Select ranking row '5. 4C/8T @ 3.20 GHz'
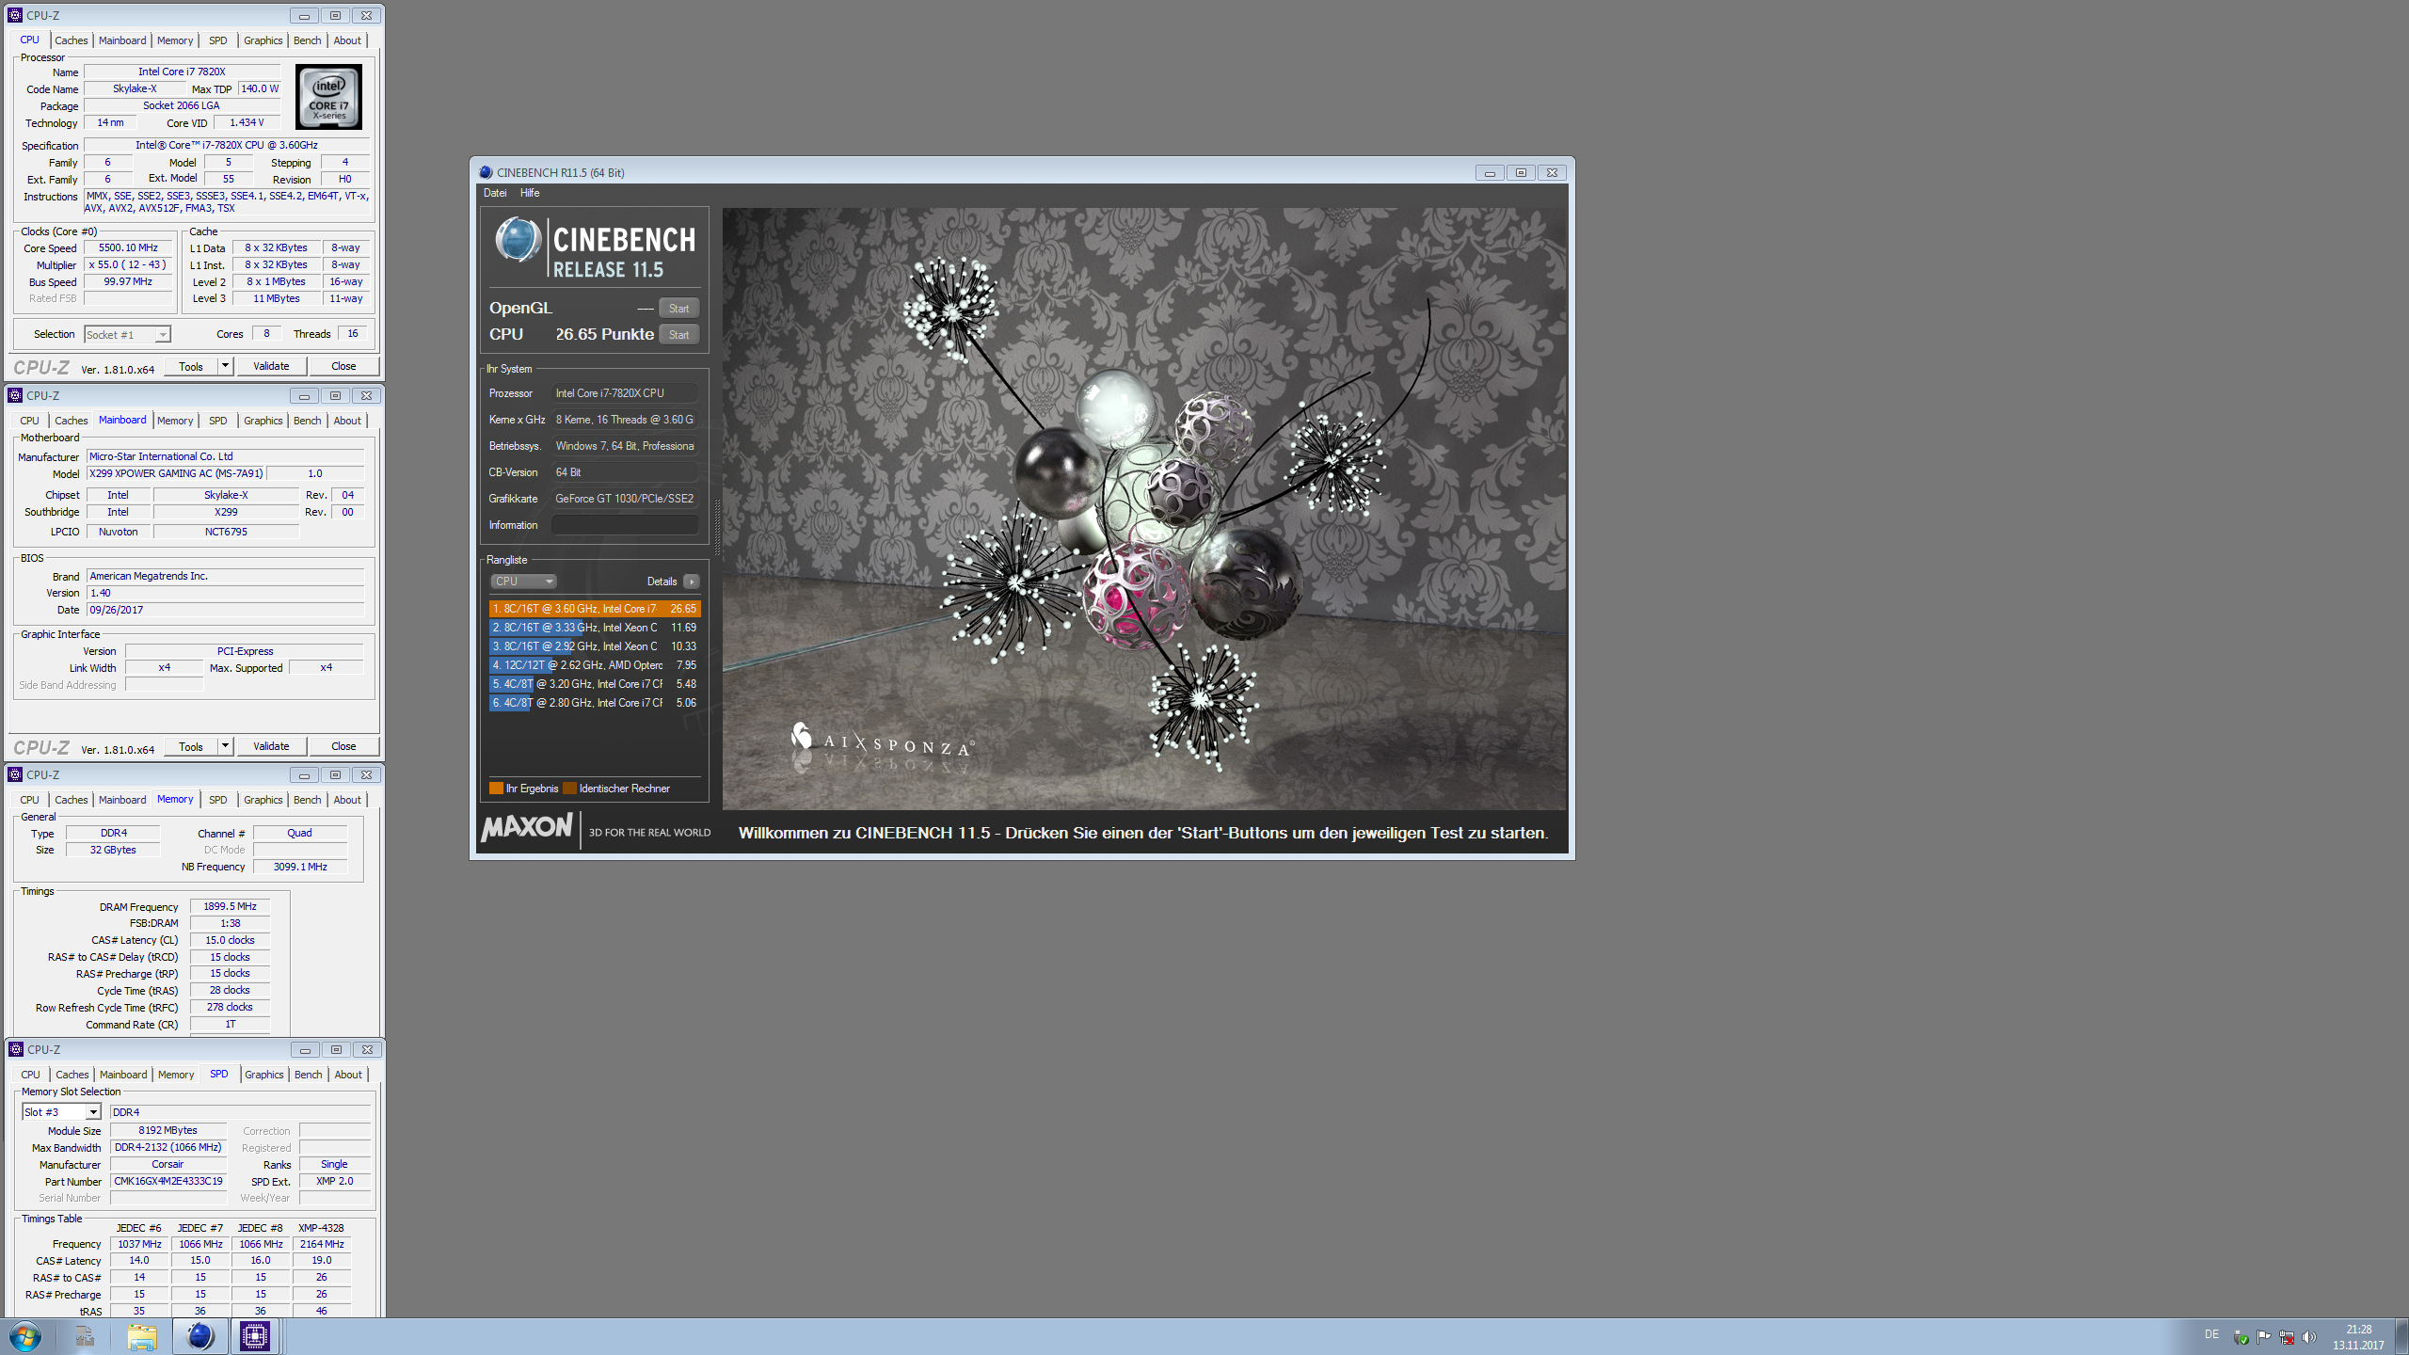The height and width of the screenshot is (1355, 2409). point(595,684)
